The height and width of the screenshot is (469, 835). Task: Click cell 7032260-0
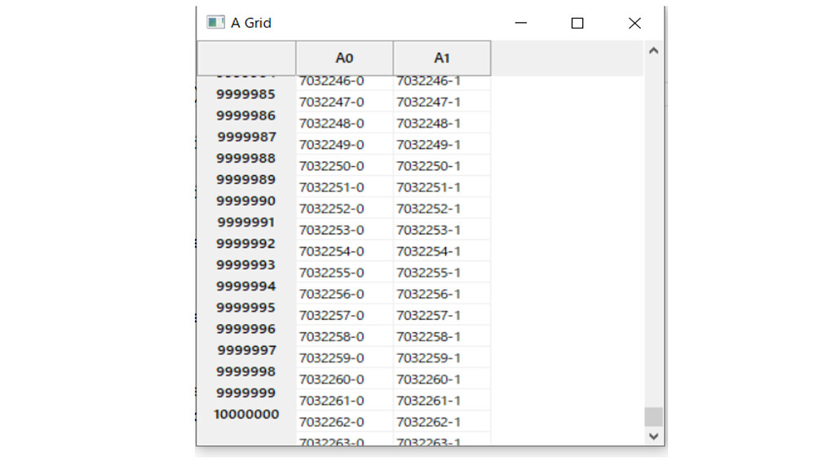345,379
